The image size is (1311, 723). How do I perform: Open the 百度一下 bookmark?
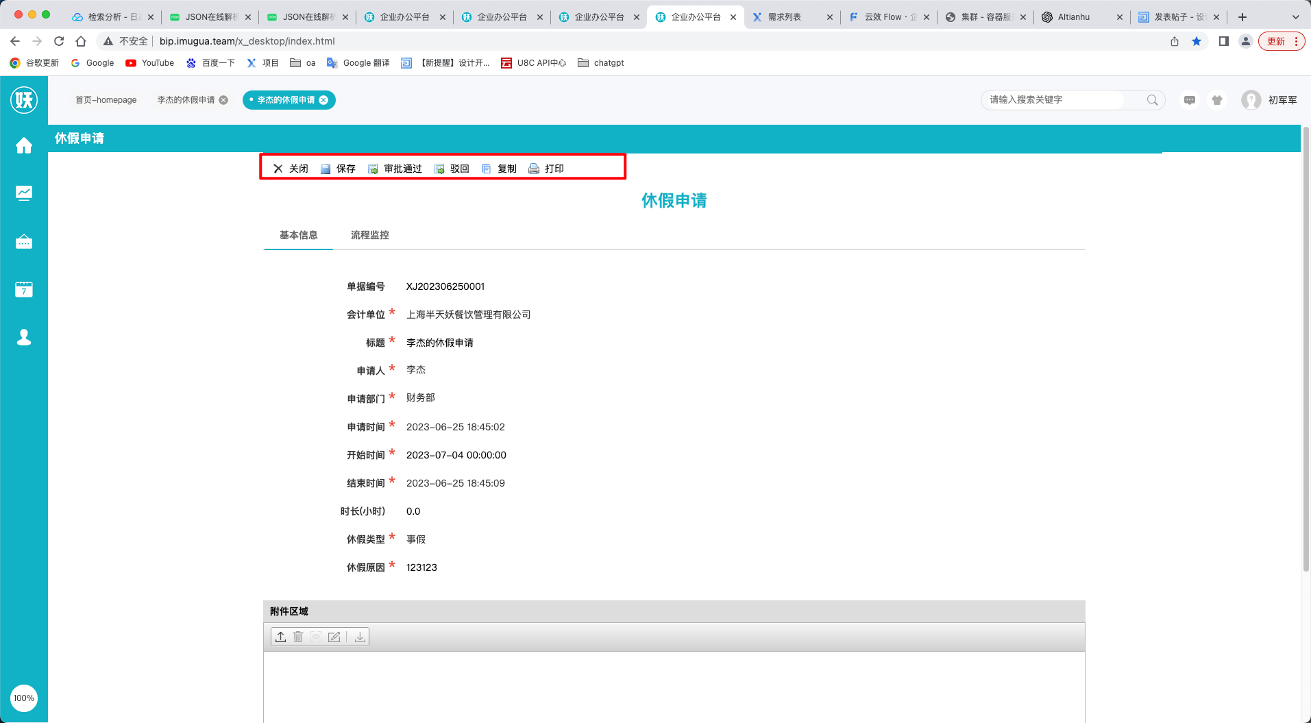[x=210, y=63]
